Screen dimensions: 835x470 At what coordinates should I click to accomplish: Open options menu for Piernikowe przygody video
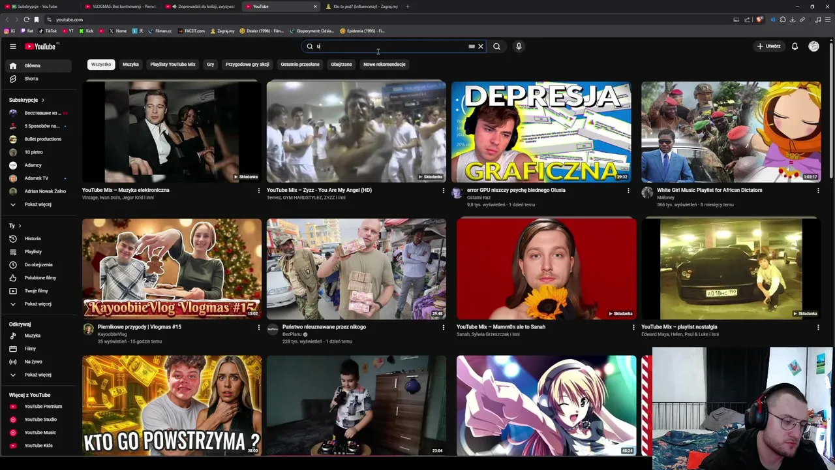258,327
